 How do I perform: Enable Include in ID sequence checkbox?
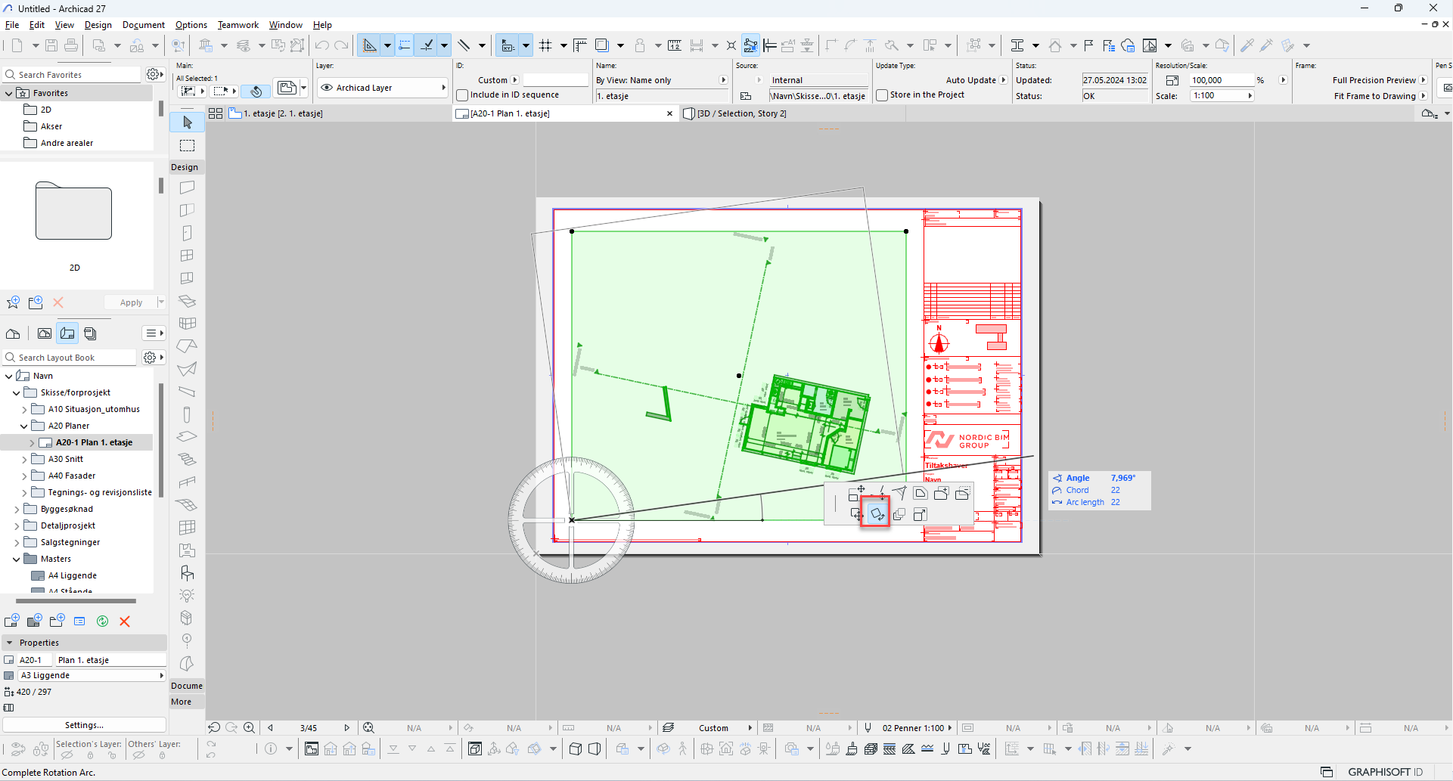[x=462, y=95]
